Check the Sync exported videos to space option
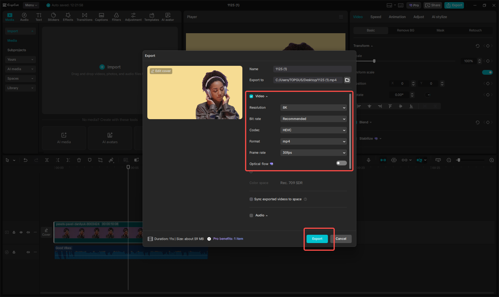 pyautogui.click(x=251, y=199)
